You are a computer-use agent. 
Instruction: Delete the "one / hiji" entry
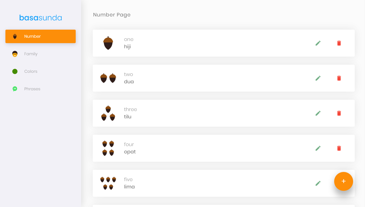pyautogui.click(x=339, y=43)
